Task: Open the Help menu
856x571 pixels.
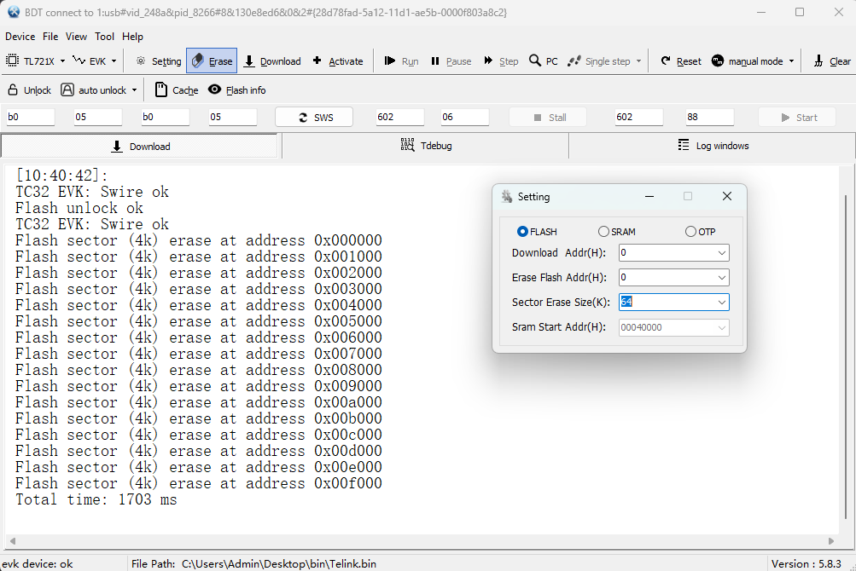Action: pyautogui.click(x=132, y=37)
